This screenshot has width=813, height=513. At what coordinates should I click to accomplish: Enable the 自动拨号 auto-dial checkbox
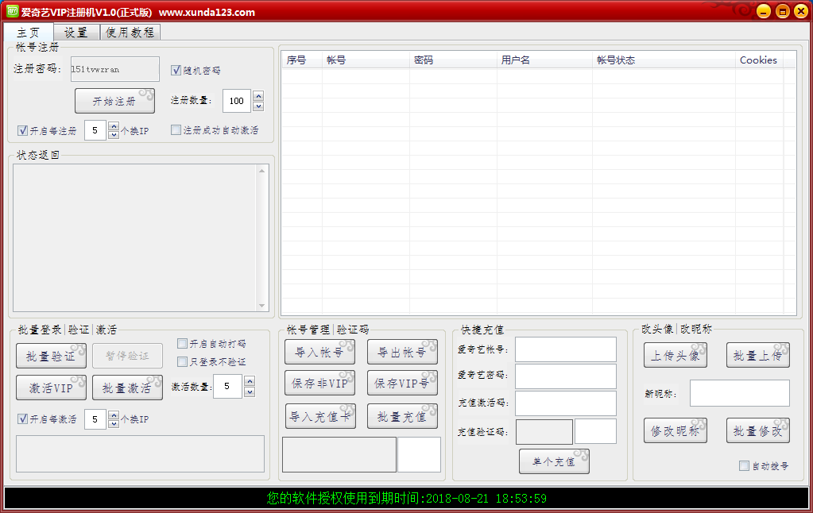744,465
